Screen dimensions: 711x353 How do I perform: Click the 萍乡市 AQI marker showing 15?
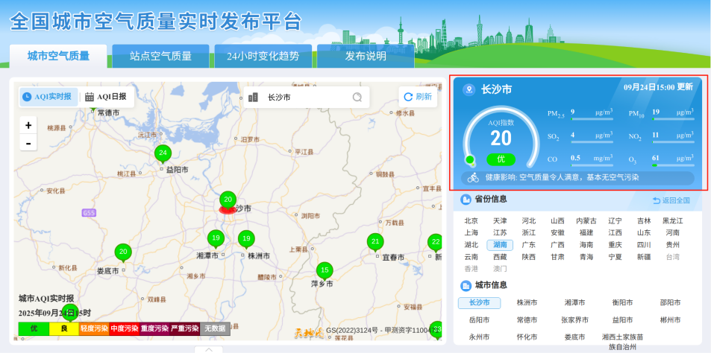[324, 270]
